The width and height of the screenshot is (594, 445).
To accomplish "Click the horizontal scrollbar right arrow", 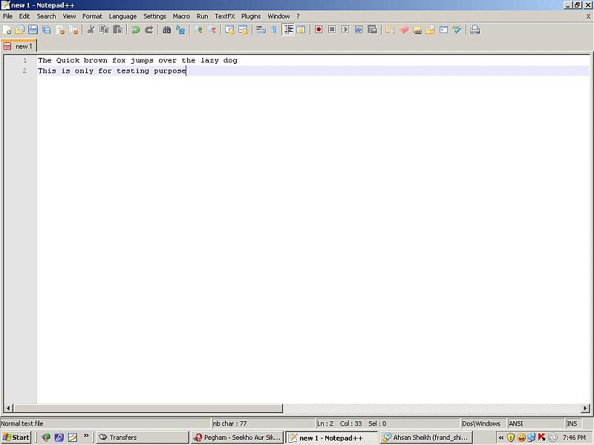I will (x=585, y=409).
